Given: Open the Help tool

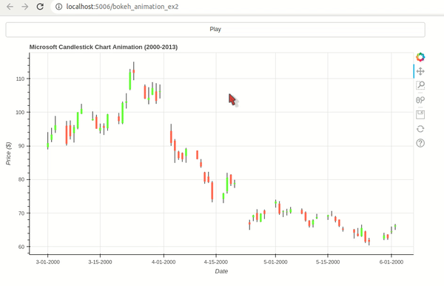Looking at the screenshot, I should point(420,143).
